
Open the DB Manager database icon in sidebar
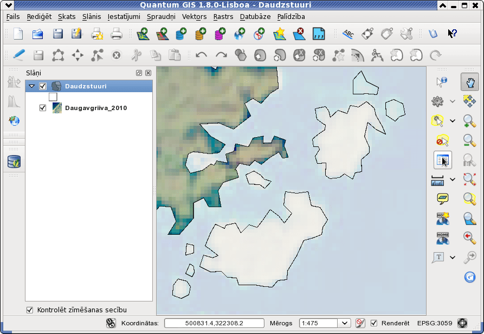(14, 162)
